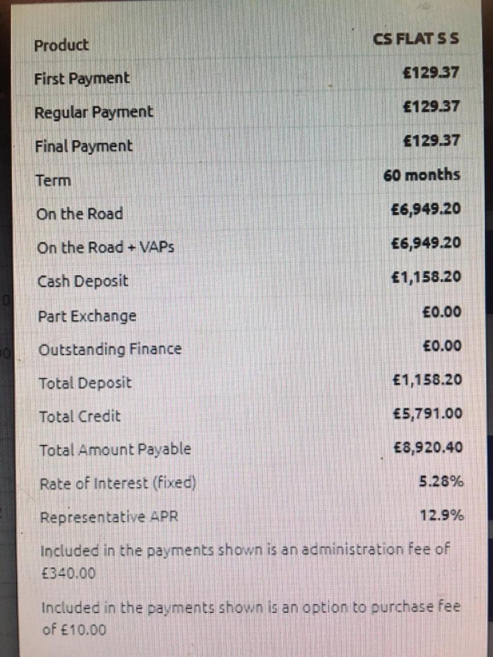Select the First Payment row label
The height and width of the screenshot is (657, 493).
pyautogui.click(x=82, y=79)
